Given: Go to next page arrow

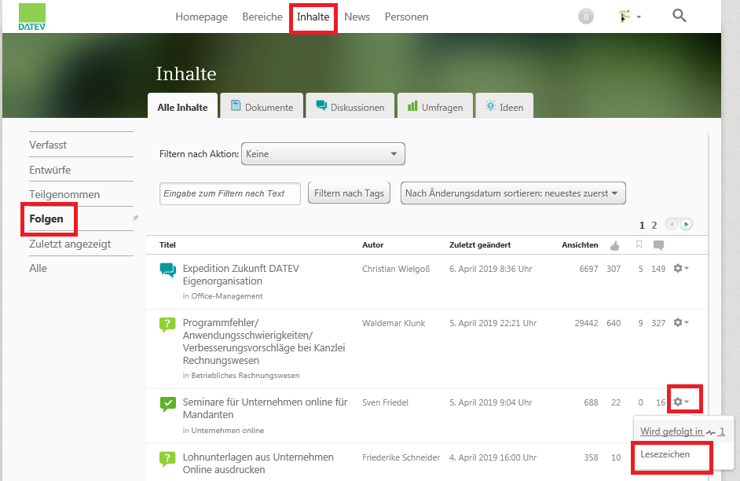Looking at the screenshot, I should 686,225.
